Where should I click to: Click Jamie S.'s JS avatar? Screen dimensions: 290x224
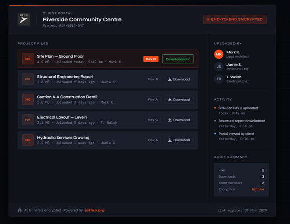pos(218,66)
